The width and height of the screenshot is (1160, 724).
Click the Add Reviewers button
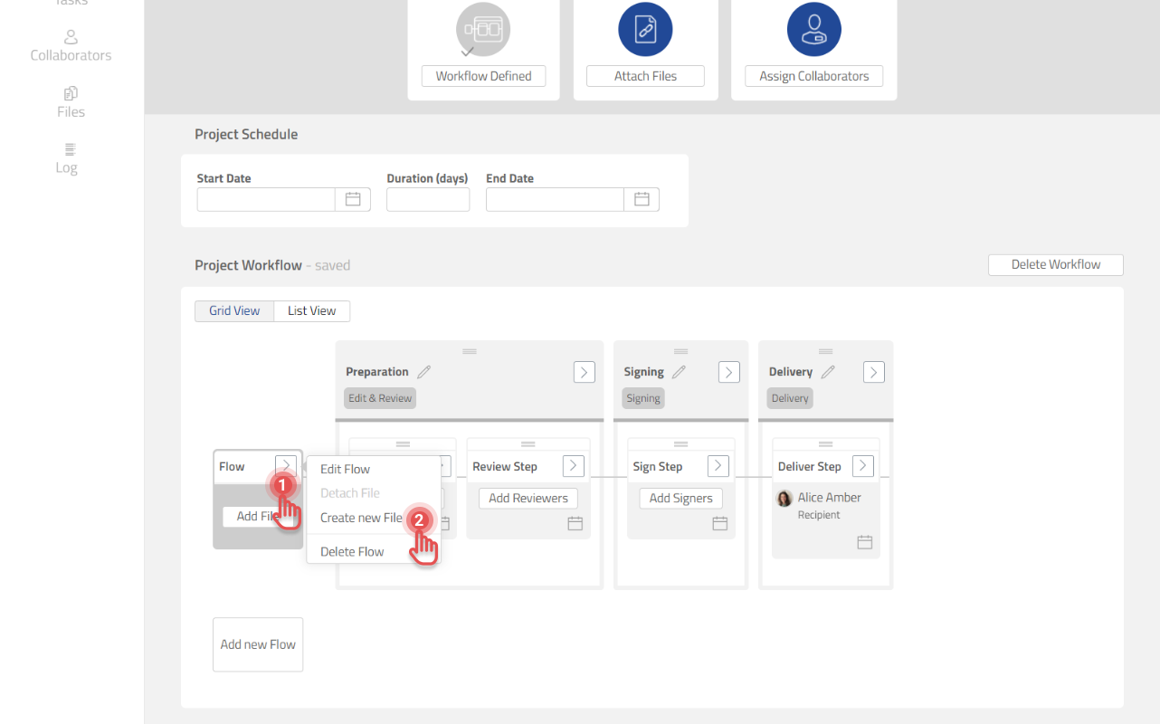pyautogui.click(x=528, y=498)
